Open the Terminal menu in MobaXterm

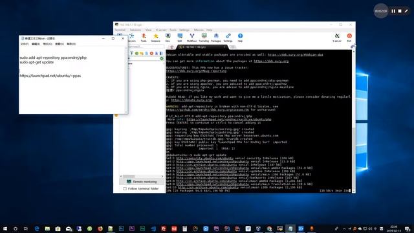(120, 30)
